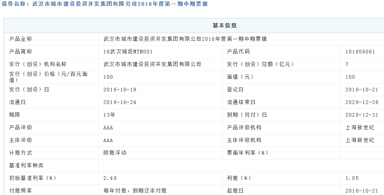
Task: Click the 票面年利率（%） label
Action: (x=247, y=153)
